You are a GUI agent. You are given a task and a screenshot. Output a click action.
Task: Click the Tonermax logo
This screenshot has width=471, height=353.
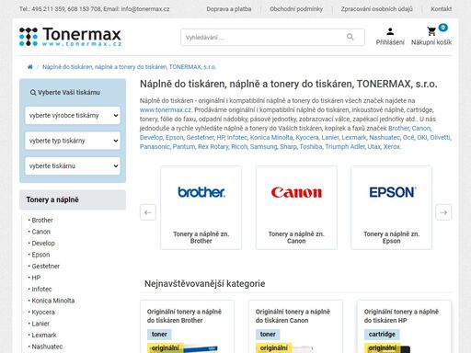(70, 37)
